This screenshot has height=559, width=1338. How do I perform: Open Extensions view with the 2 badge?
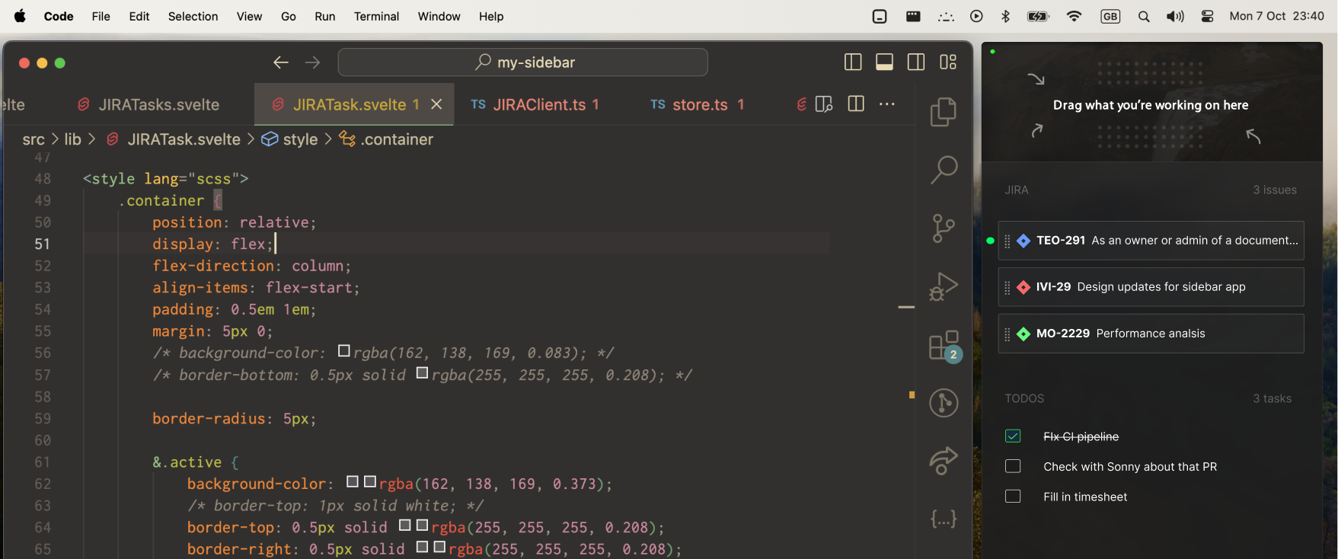(944, 345)
